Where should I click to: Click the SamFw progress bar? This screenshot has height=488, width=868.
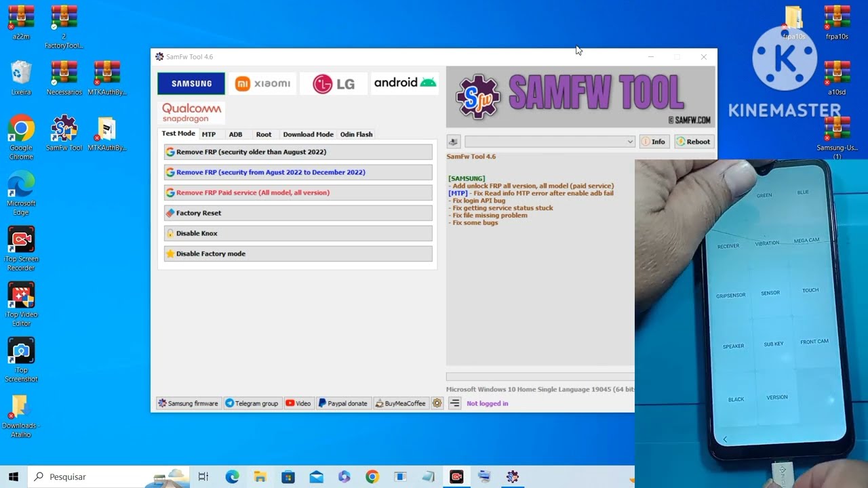coord(540,376)
